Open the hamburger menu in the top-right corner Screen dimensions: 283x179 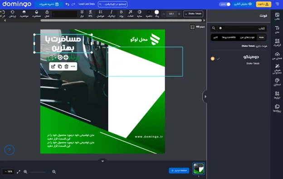click(x=277, y=4)
